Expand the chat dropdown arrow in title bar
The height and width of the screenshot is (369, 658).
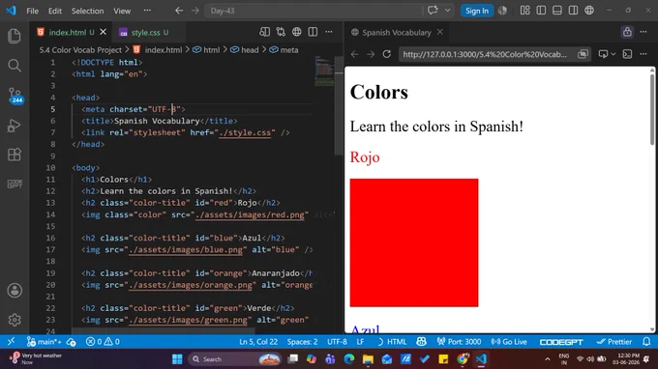pos(448,11)
